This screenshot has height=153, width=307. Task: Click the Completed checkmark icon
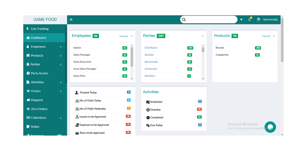coord(148,118)
